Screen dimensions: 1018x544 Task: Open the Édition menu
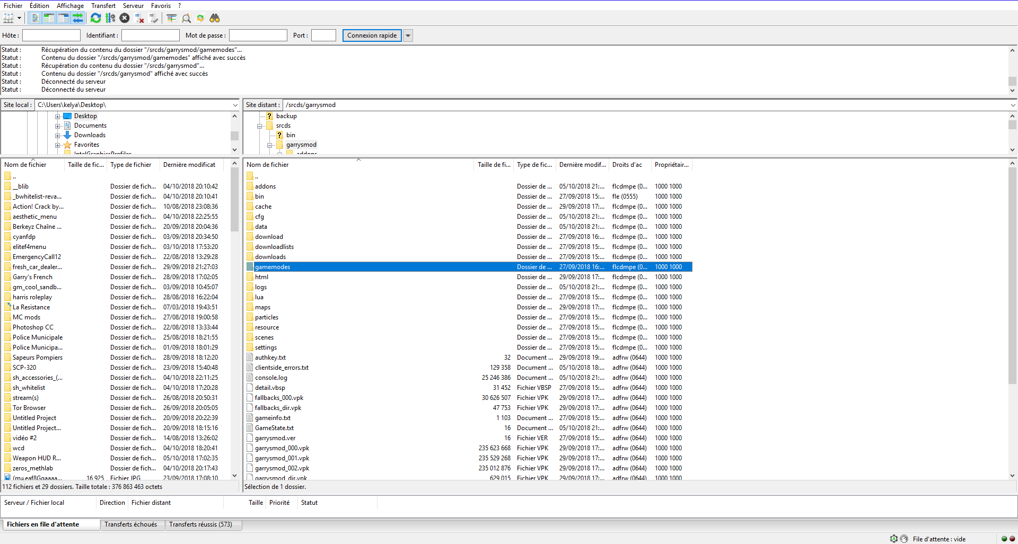pyautogui.click(x=39, y=6)
